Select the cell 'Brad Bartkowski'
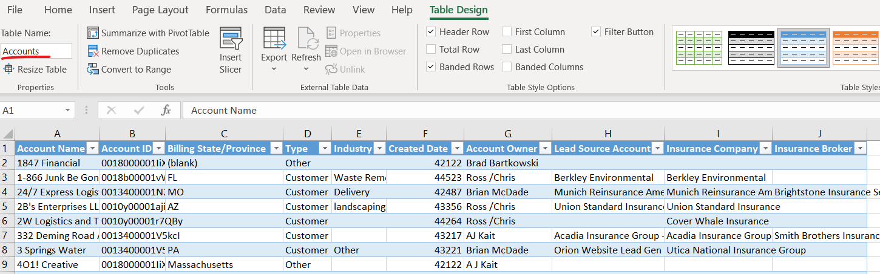Screen dimensions: 880x274 pos(508,163)
